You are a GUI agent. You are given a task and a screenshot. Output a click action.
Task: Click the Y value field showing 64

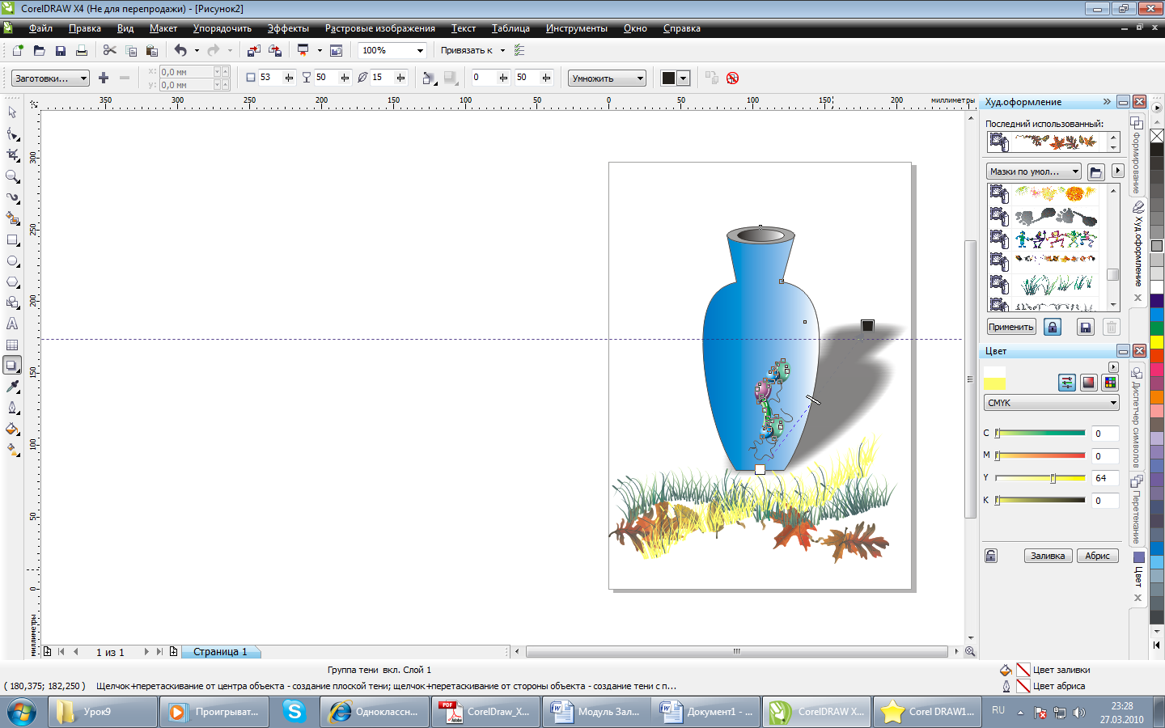click(1105, 478)
